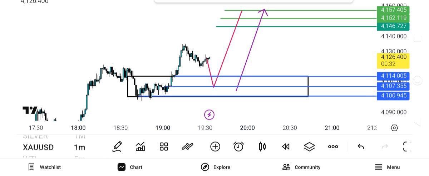Go to the Community tab
This screenshot has height=176, width=429.
click(x=301, y=167)
